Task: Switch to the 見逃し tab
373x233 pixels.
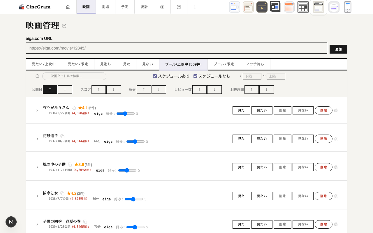Action: (x=105, y=64)
